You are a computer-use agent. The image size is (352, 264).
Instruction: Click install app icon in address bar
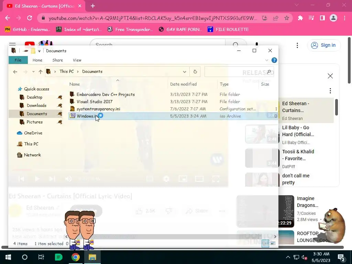point(265,18)
